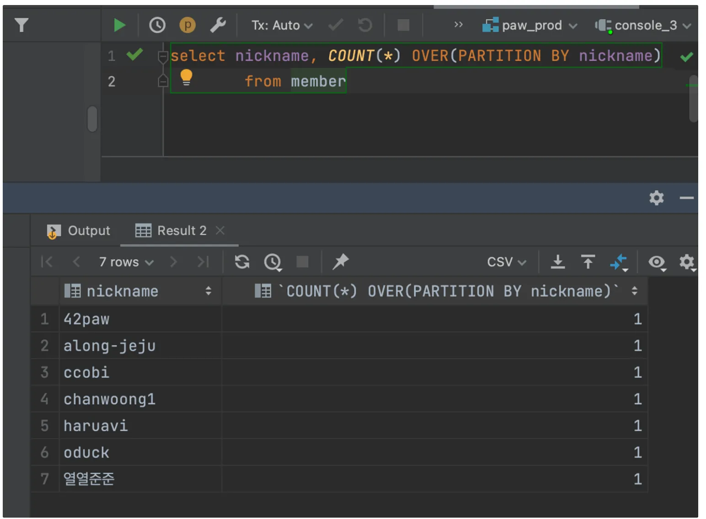Open query history clock icon
This screenshot has height=519, width=706.
(x=157, y=25)
